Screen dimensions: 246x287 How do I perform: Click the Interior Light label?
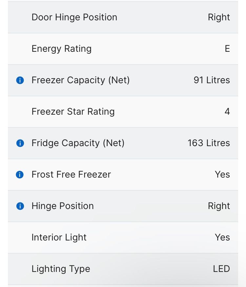pos(59,238)
